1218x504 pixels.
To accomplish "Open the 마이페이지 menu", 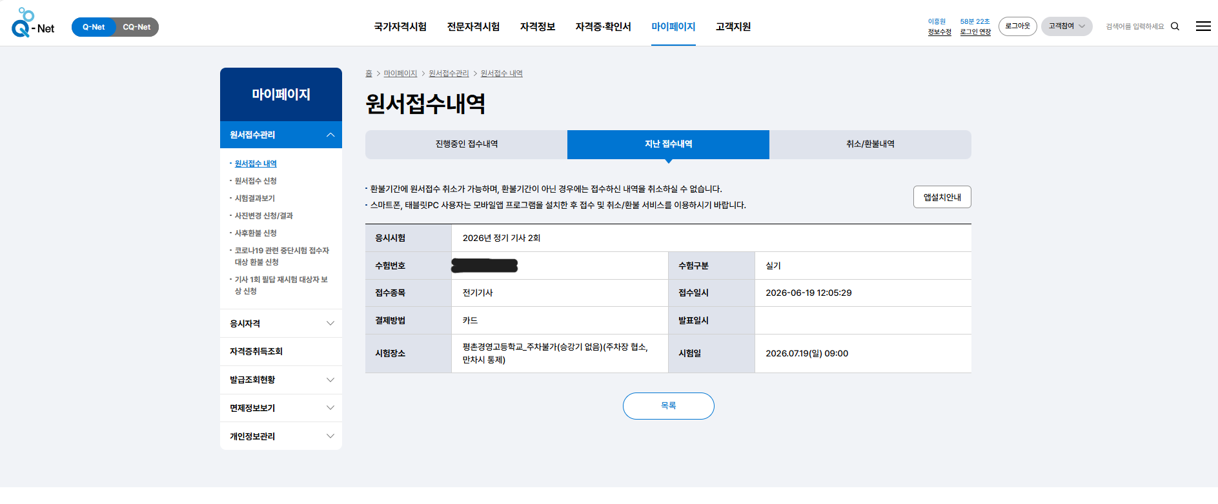I will pyautogui.click(x=673, y=26).
